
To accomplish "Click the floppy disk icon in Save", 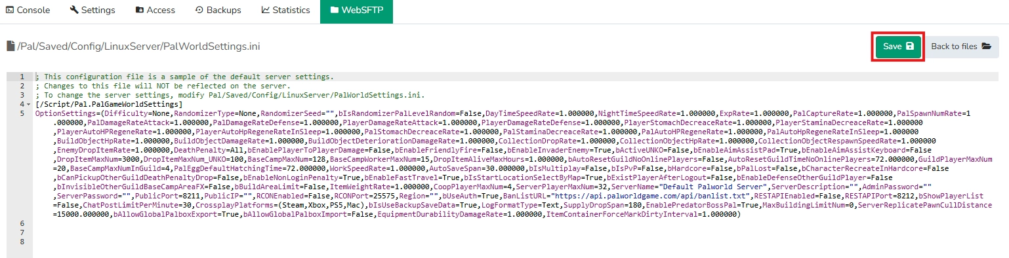I will click(x=909, y=46).
